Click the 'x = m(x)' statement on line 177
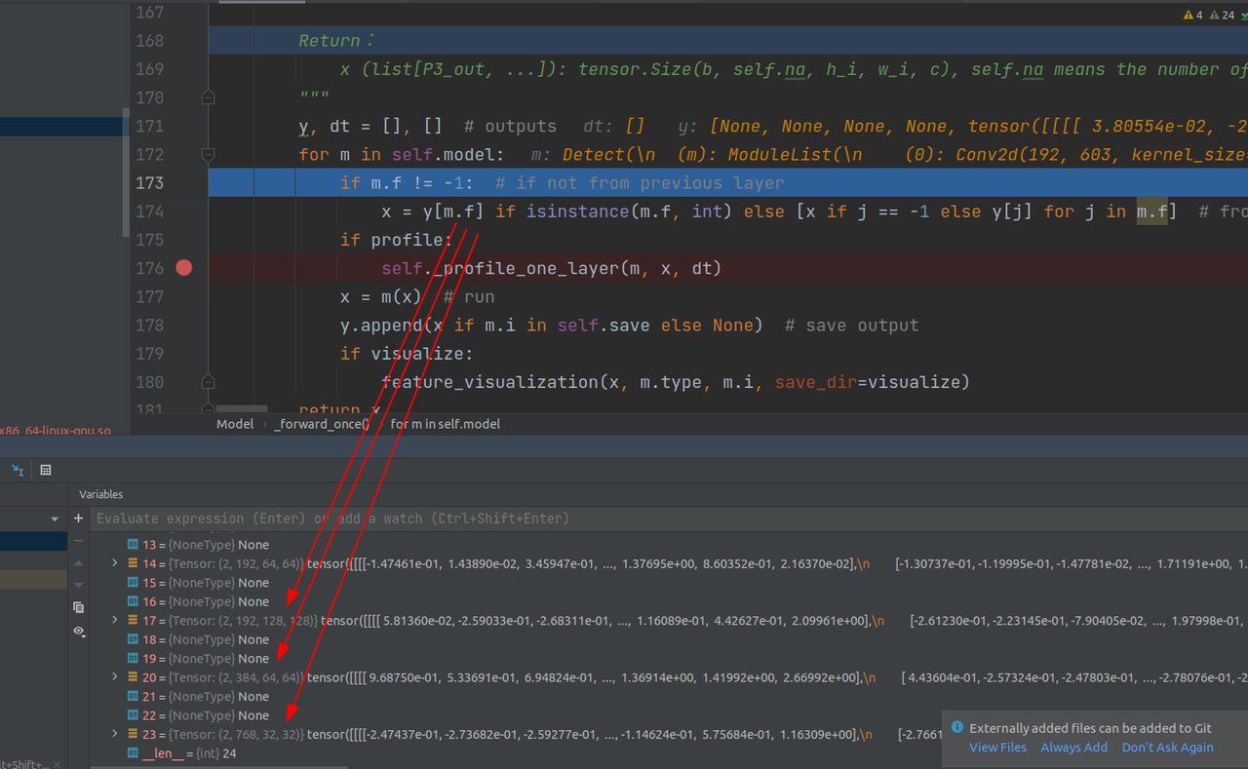This screenshot has width=1248, height=769. [381, 296]
